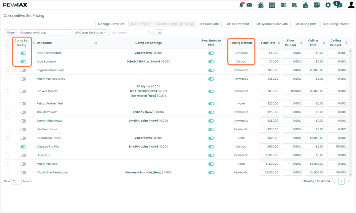Viewport: 356px width, 213px height.
Task: Open the credit card dollar icon
Action: pos(283,5)
